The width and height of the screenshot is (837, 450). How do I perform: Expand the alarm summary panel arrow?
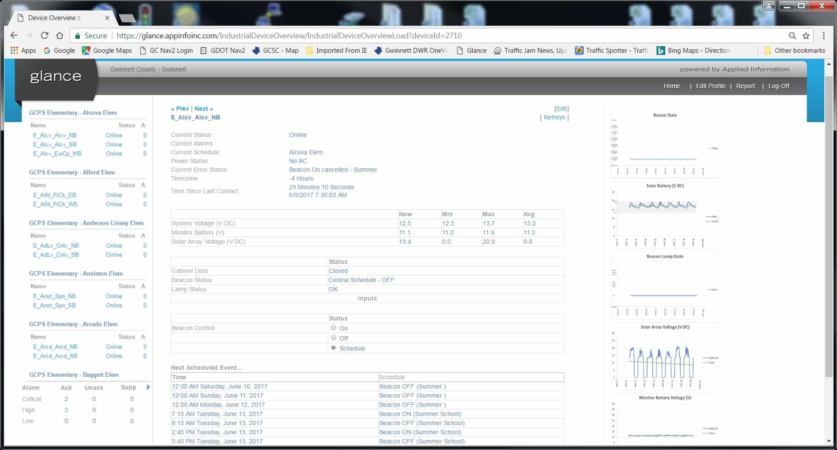pos(148,387)
